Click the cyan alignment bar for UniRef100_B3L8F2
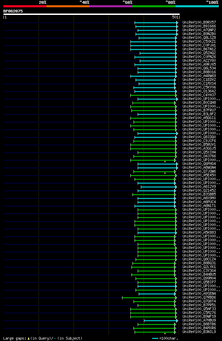 click(x=157, y=114)
